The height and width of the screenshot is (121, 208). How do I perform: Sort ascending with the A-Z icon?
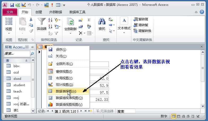50,20
